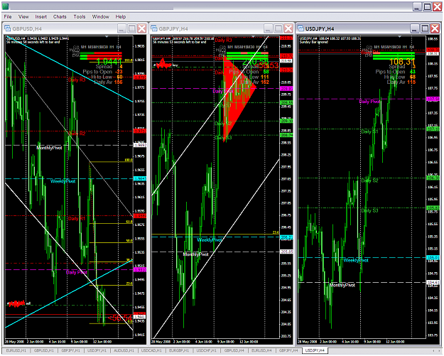Switch to the GBPUSD,H4 chart tab
Image resolution: width=444 pixels, height=356 pixels.
point(234,350)
